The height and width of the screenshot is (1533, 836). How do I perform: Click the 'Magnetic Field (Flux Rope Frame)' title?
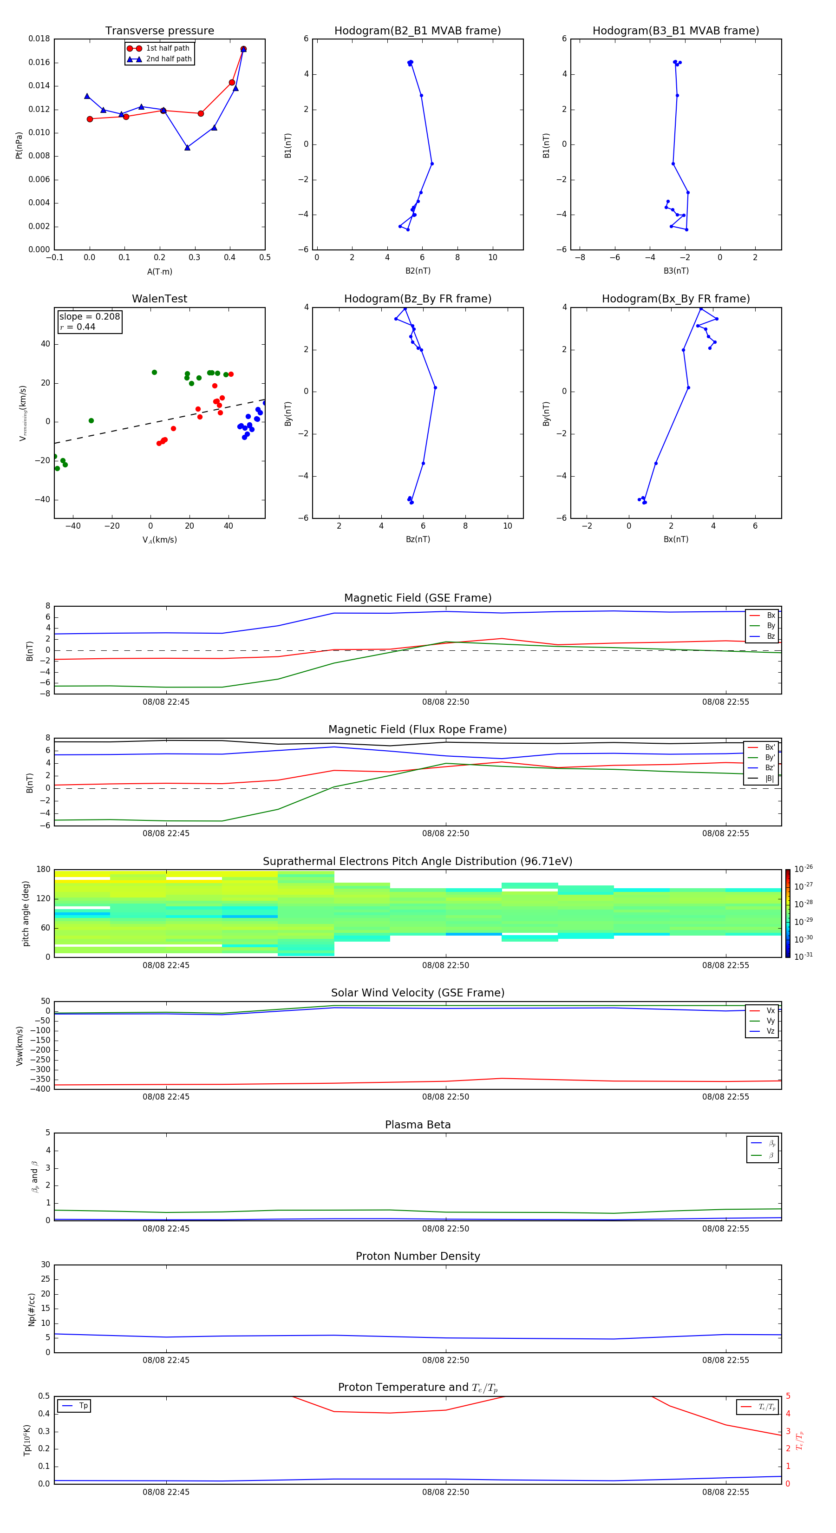418,730
